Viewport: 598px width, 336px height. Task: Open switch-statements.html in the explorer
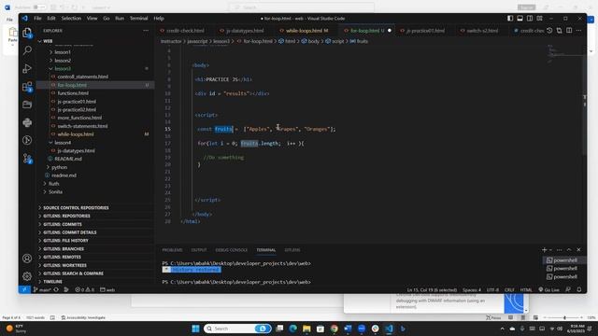[82, 126]
